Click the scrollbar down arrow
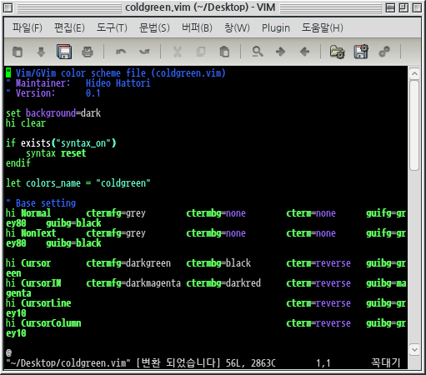Image resolution: width=426 pixels, height=375 pixels. (414, 350)
